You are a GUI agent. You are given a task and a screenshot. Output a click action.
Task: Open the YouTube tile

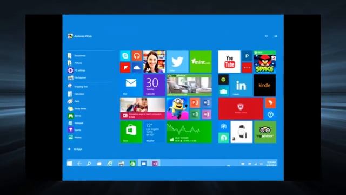(x=229, y=62)
